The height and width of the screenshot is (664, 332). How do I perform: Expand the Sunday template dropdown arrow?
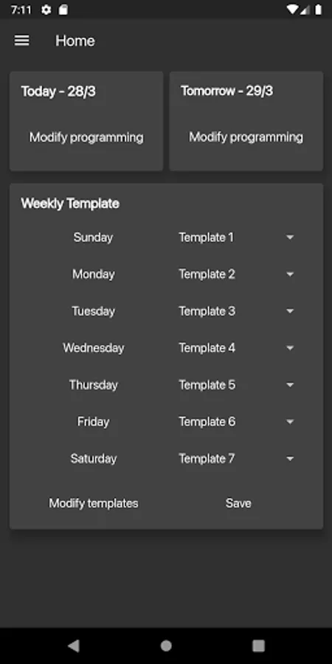[290, 238]
